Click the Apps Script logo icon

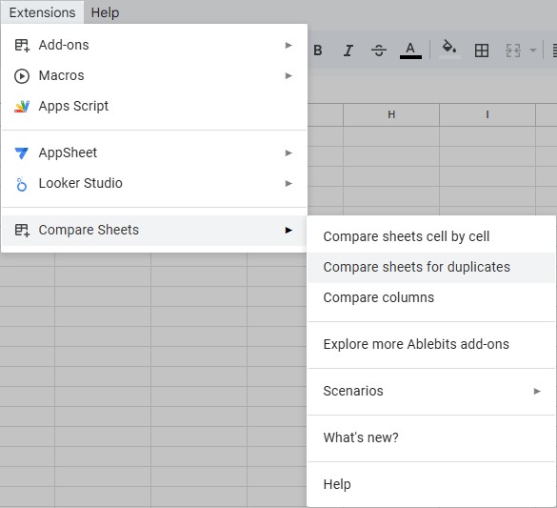coord(22,107)
